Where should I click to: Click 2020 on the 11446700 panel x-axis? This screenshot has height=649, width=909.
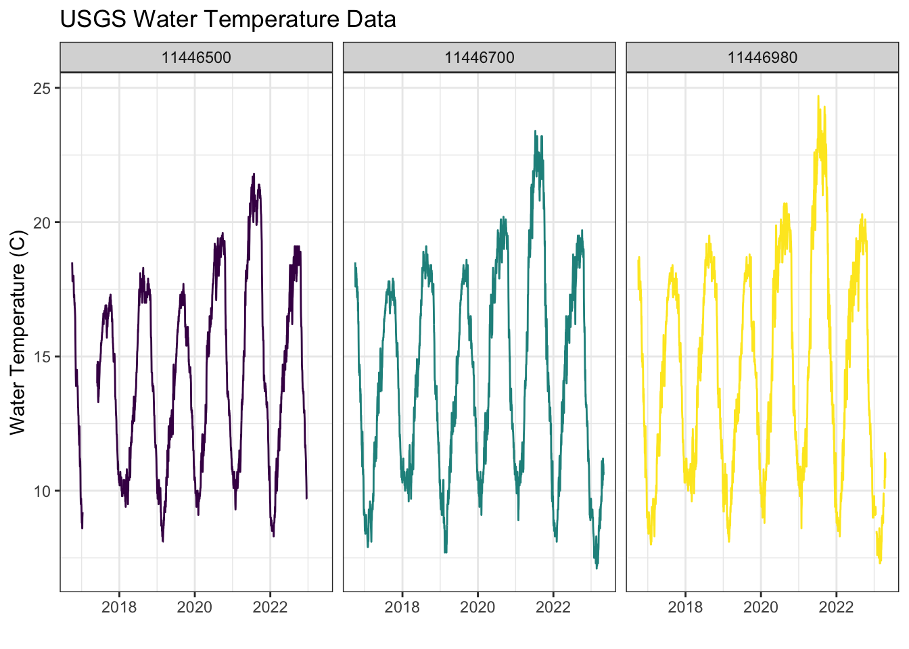coord(477,607)
